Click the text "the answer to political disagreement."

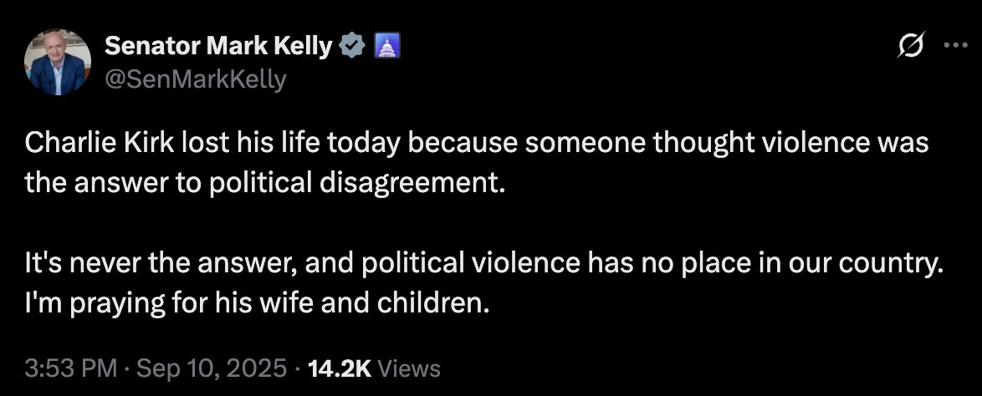click(x=265, y=182)
